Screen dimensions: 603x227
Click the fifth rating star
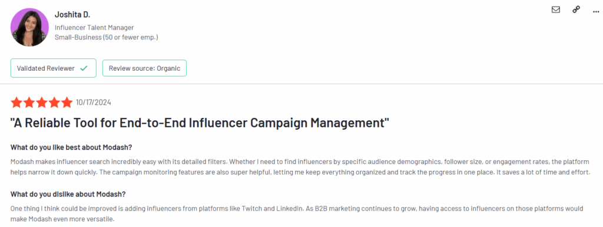click(67, 103)
